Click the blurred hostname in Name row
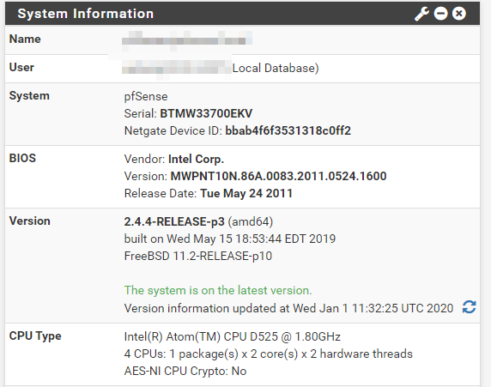491x387 pixels. [x=187, y=40]
